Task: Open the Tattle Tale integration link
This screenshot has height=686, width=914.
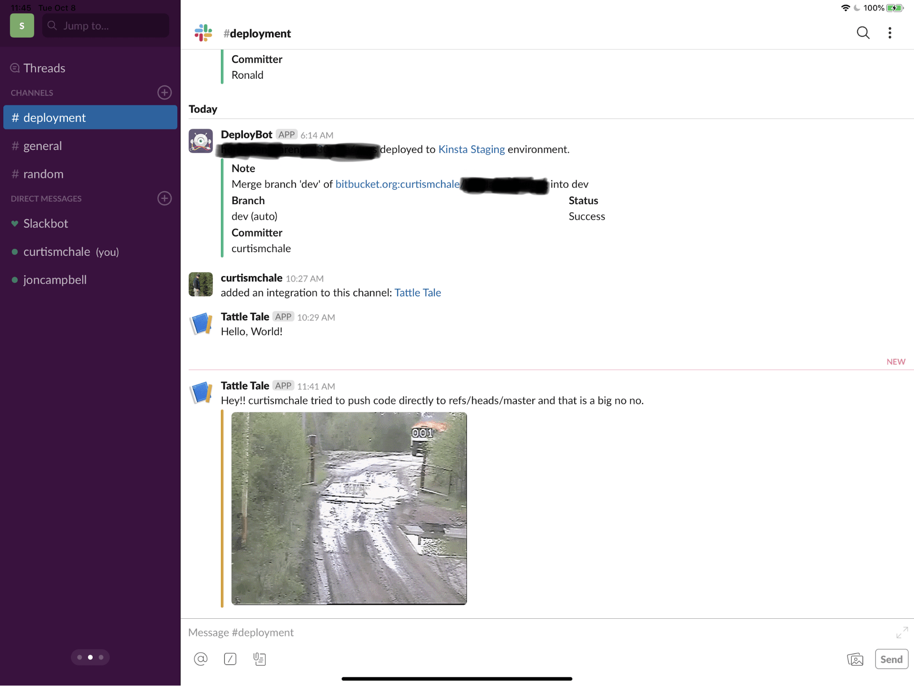Action: click(417, 292)
